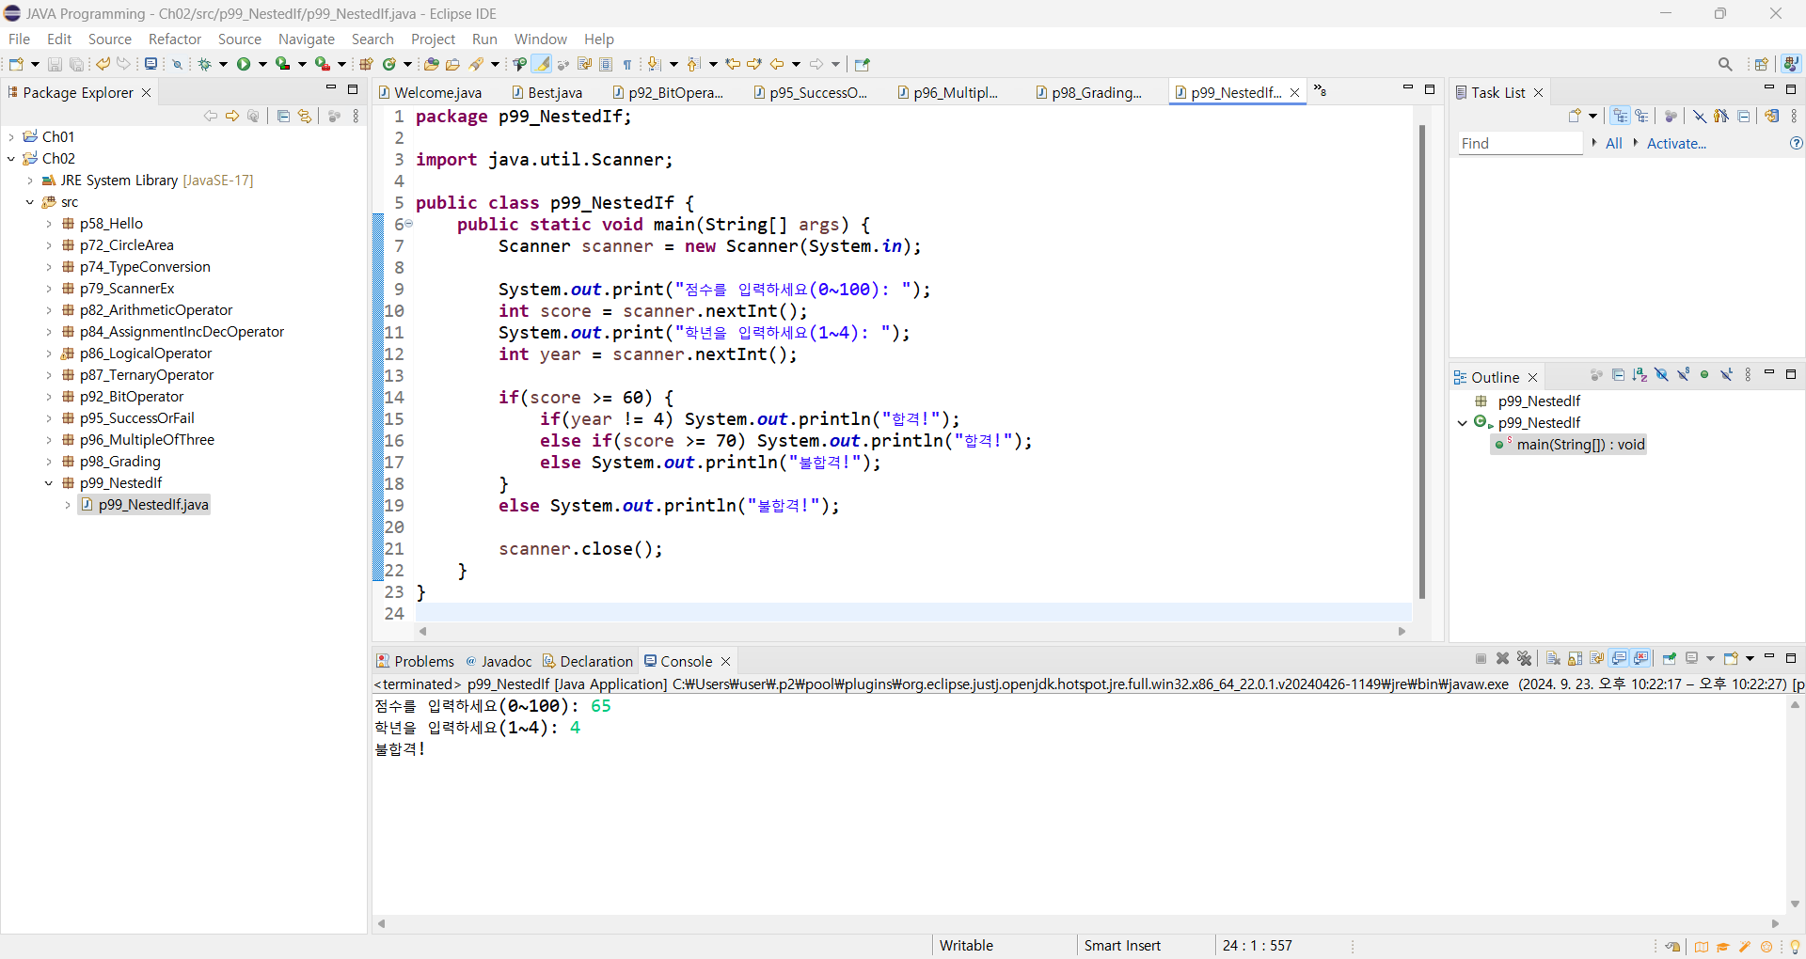The width and height of the screenshot is (1806, 959).
Task: Click the New Java Class icon
Action: (389, 64)
